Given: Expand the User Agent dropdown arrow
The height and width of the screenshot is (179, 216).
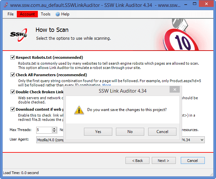Looking at the screenshot, I should (202, 140).
